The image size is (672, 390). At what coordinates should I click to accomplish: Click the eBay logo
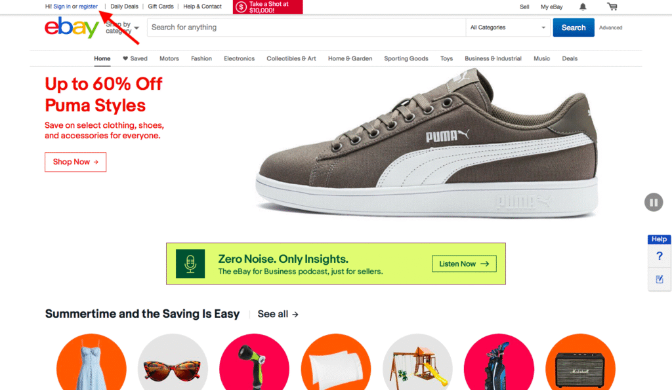click(72, 28)
